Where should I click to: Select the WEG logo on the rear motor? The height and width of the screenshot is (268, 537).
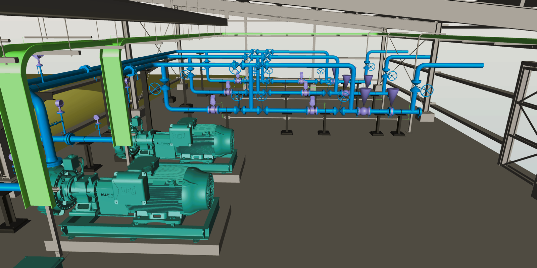[180, 136]
